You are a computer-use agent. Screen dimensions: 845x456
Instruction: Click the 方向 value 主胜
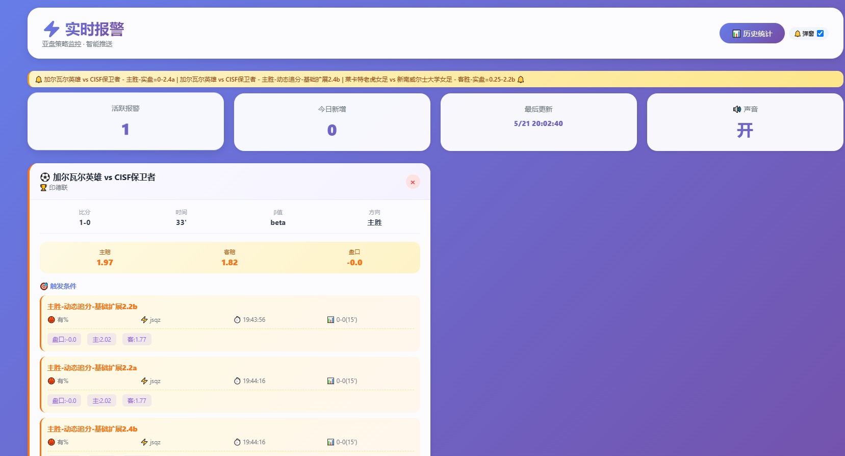pyautogui.click(x=375, y=222)
